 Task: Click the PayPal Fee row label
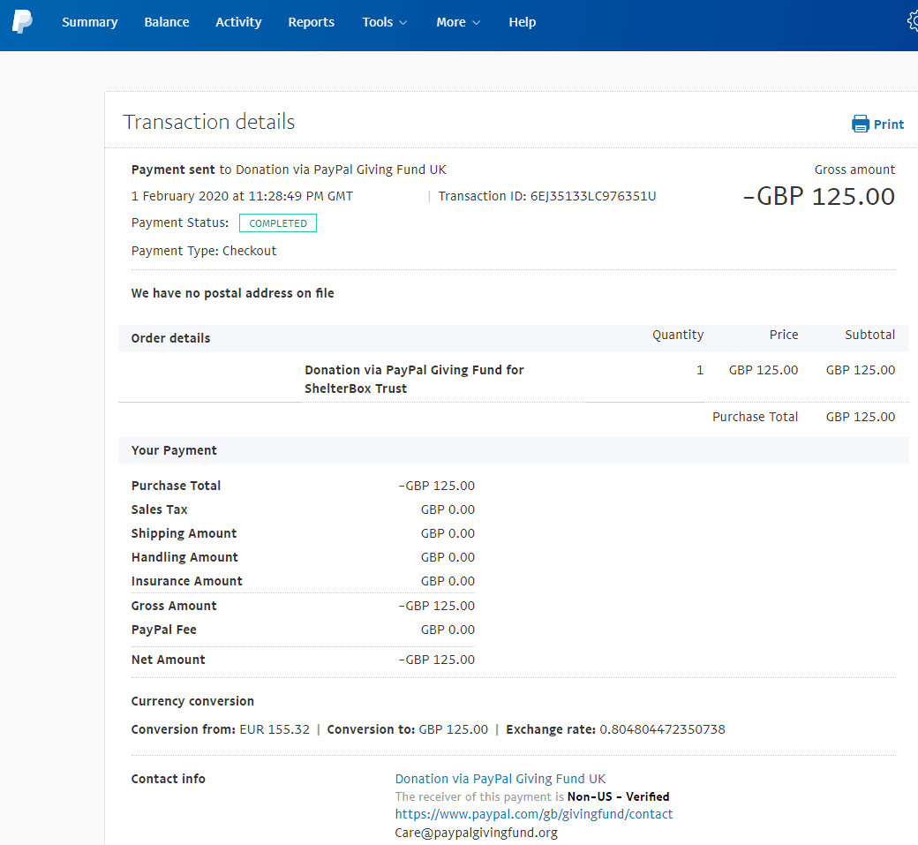pyautogui.click(x=164, y=630)
